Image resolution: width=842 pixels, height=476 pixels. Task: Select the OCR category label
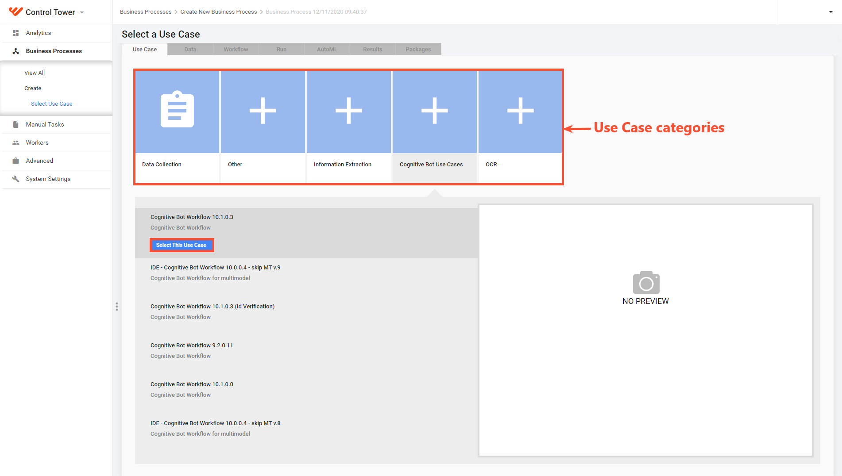pyautogui.click(x=491, y=164)
